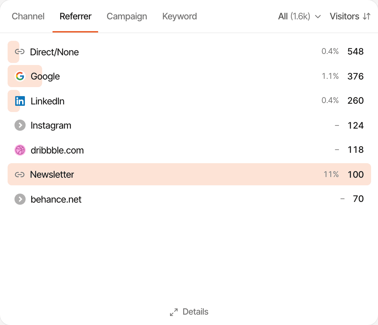
Task: Click the arrow icon beside Instagram
Action: pos(20,125)
